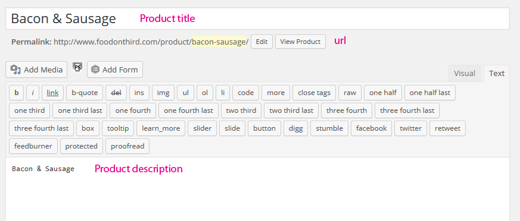Click the link quicktag button

tap(53, 93)
